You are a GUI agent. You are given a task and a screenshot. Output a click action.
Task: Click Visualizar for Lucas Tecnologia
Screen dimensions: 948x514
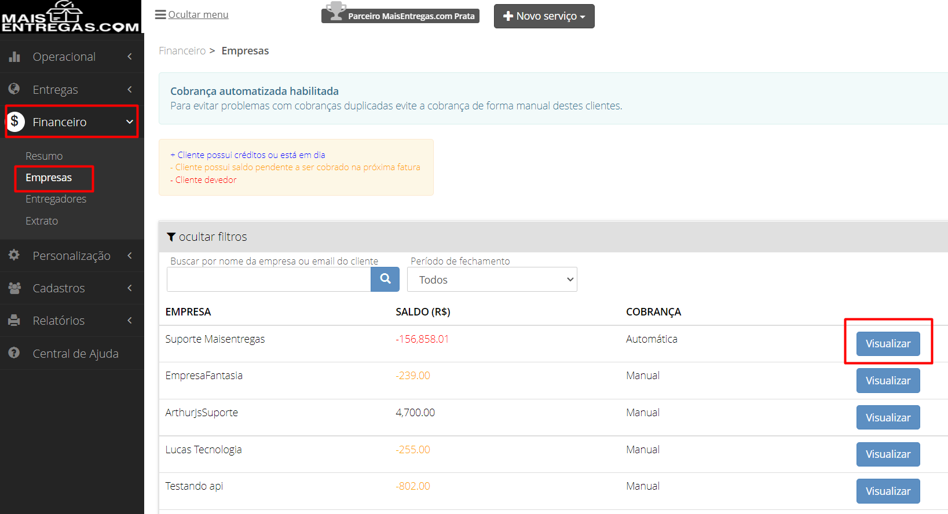pyautogui.click(x=888, y=454)
